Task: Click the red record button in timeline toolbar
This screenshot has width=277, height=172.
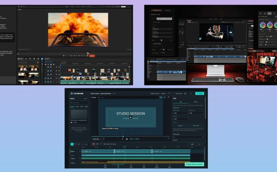Action: 94,144
